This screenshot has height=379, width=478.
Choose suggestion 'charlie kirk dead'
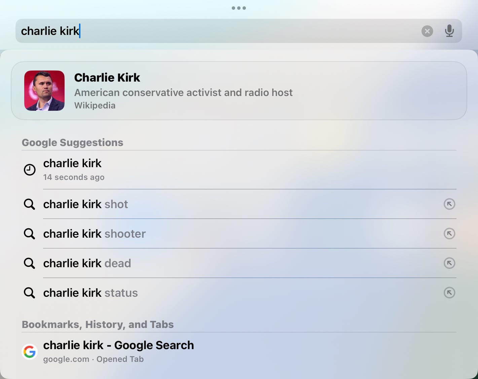pos(239,263)
